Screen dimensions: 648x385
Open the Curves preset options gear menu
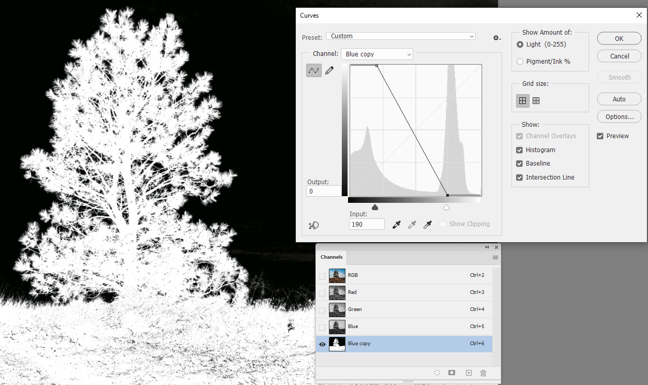(496, 37)
